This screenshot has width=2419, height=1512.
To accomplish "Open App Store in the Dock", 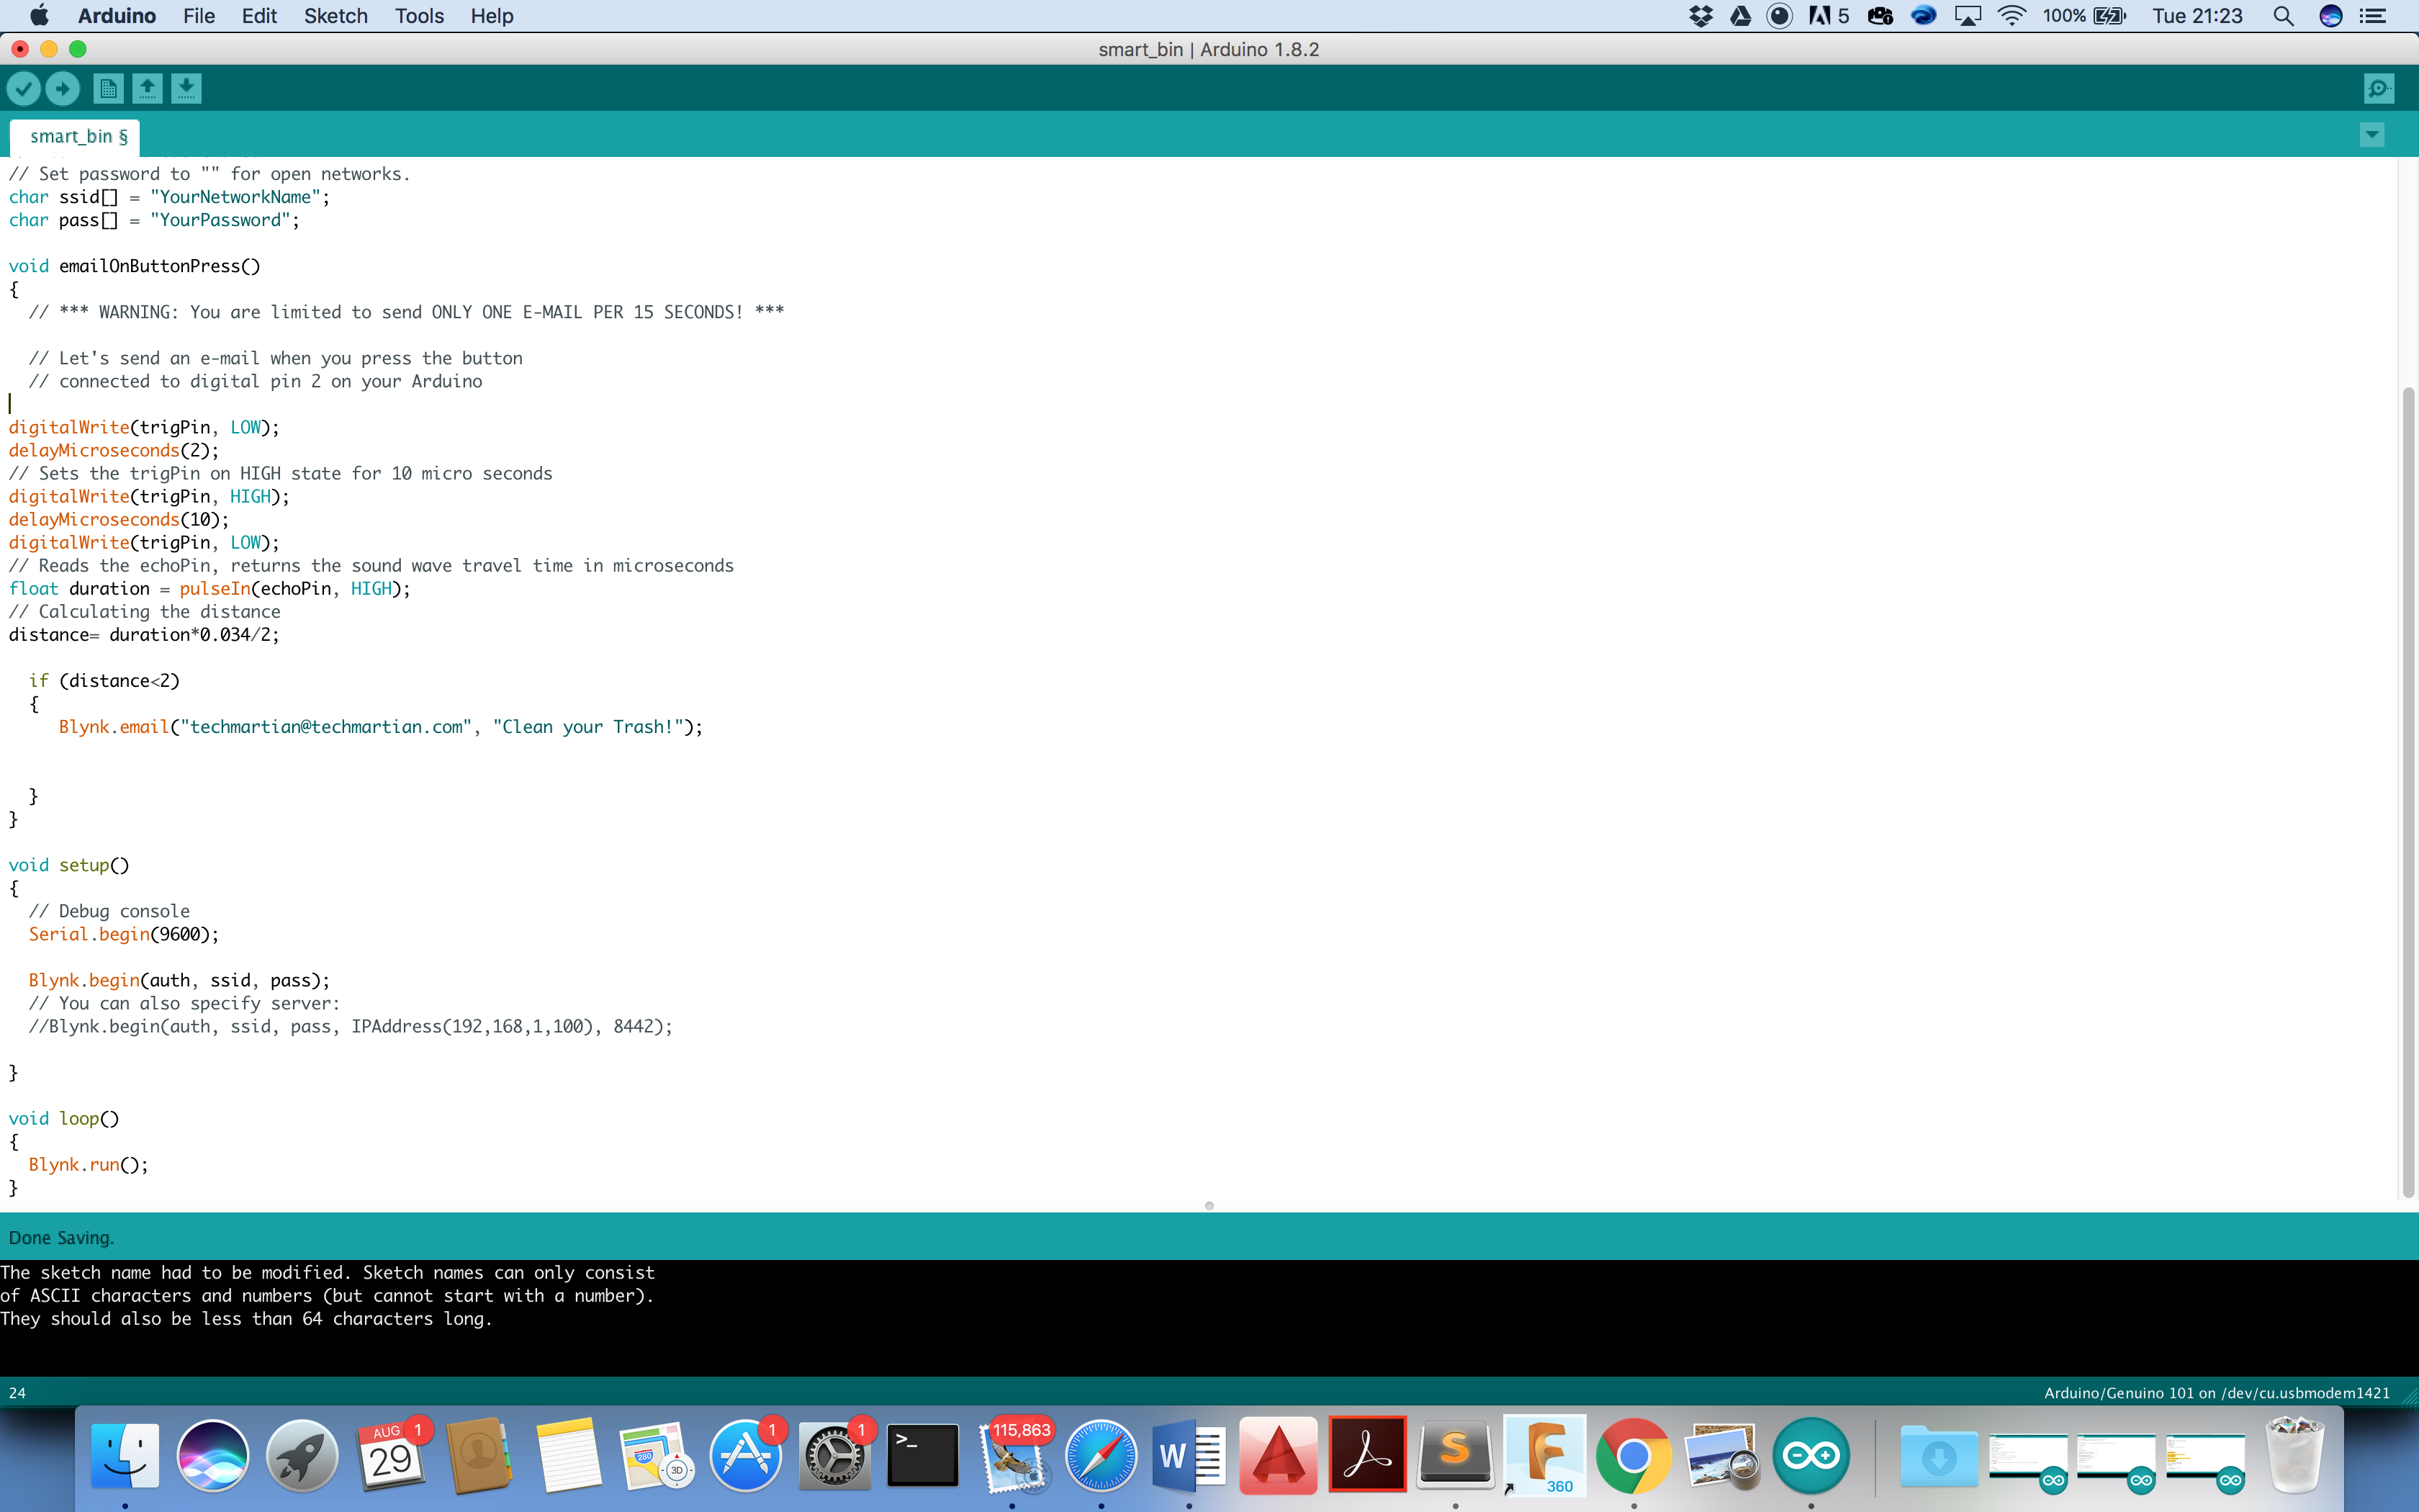I will click(x=746, y=1456).
